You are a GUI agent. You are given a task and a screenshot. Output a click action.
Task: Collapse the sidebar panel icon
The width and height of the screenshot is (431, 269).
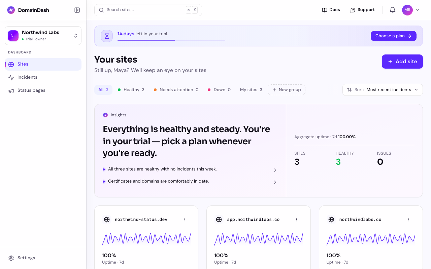[x=77, y=10]
